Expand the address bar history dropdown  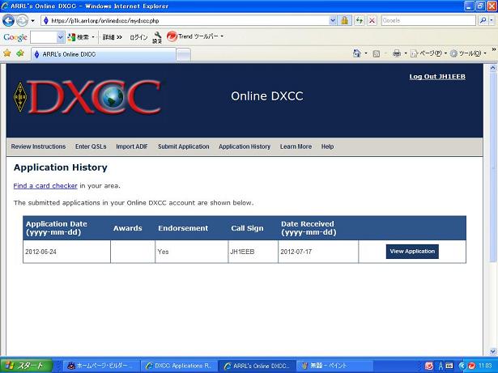click(x=333, y=21)
